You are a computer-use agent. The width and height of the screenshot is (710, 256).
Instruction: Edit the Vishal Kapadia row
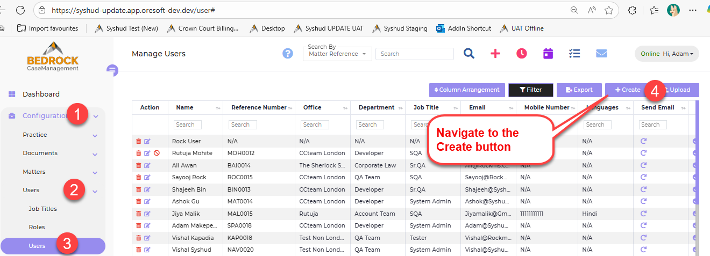147,238
